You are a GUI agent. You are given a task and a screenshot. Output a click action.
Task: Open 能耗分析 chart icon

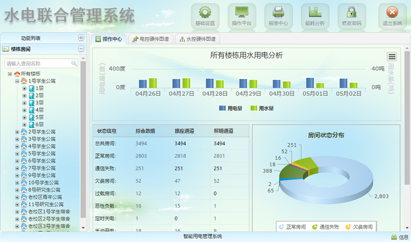pyautogui.click(x=315, y=13)
